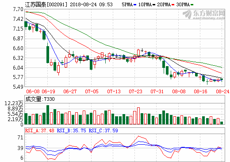The height and width of the screenshot is (162, 230).
Task: Select the 08-08 date label
Action: click(x=179, y=91)
